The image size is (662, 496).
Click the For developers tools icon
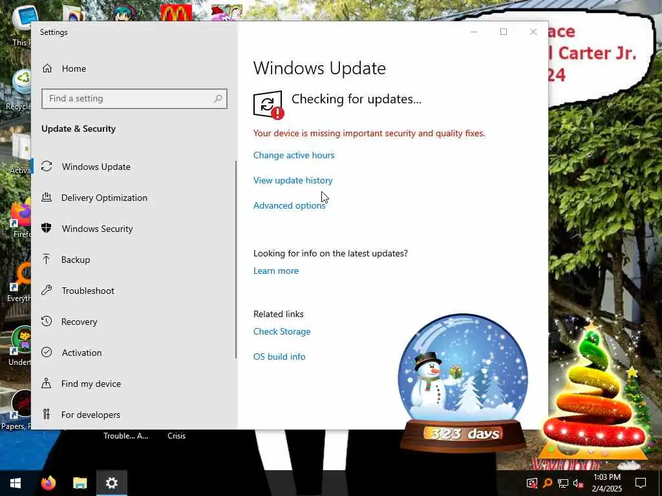[x=47, y=414]
